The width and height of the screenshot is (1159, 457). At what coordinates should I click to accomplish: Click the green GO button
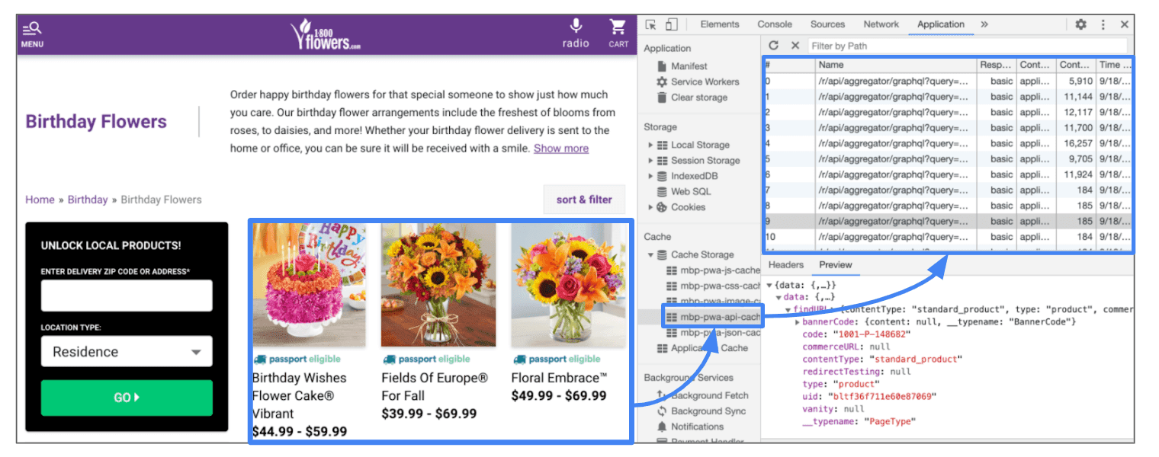[127, 398]
